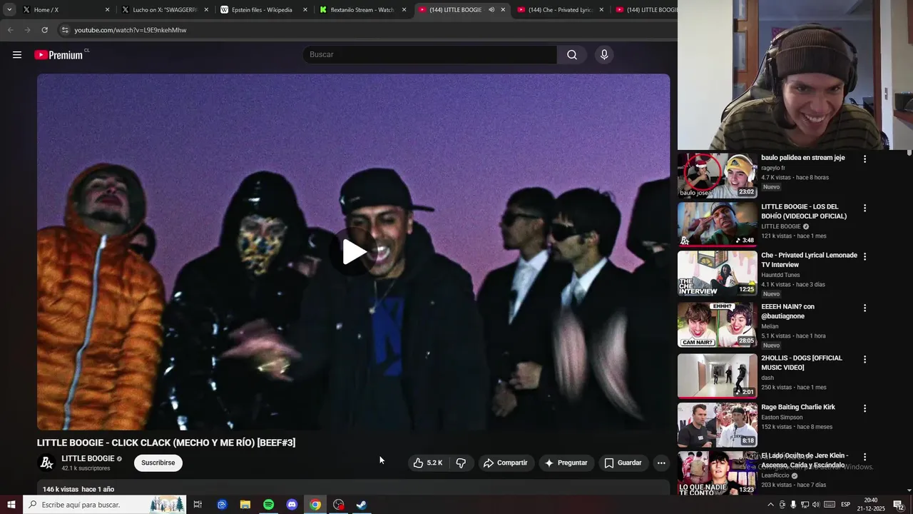Reload the page in Chrome
Image resolution: width=913 pixels, height=514 pixels.
(44, 30)
